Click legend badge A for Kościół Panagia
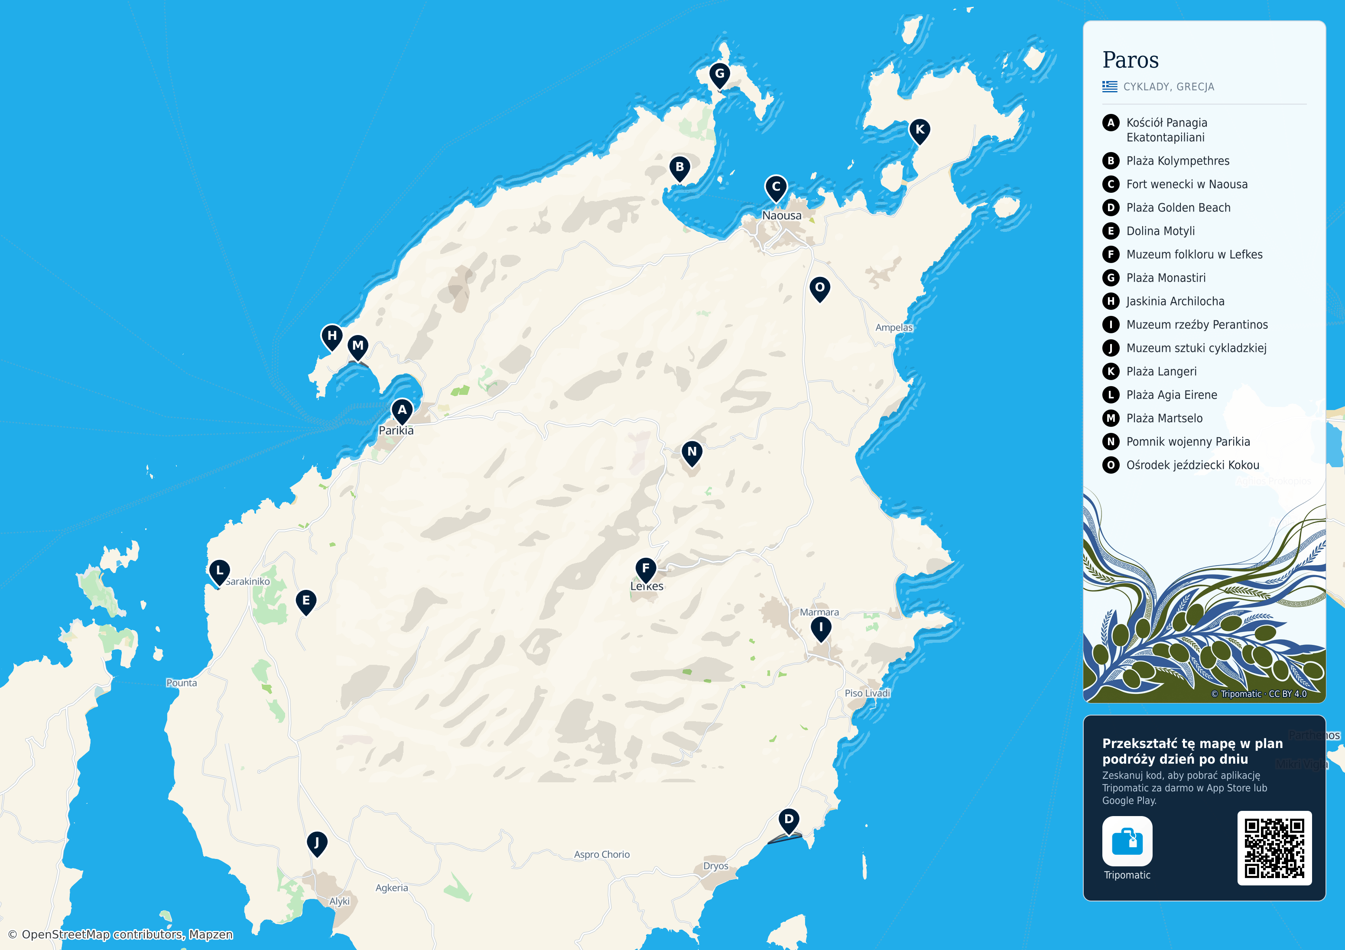The image size is (1345, 950). pyautogui.click(x=1111, y=123)
